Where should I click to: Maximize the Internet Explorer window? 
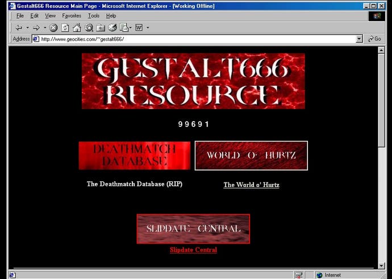pos(373,6)
